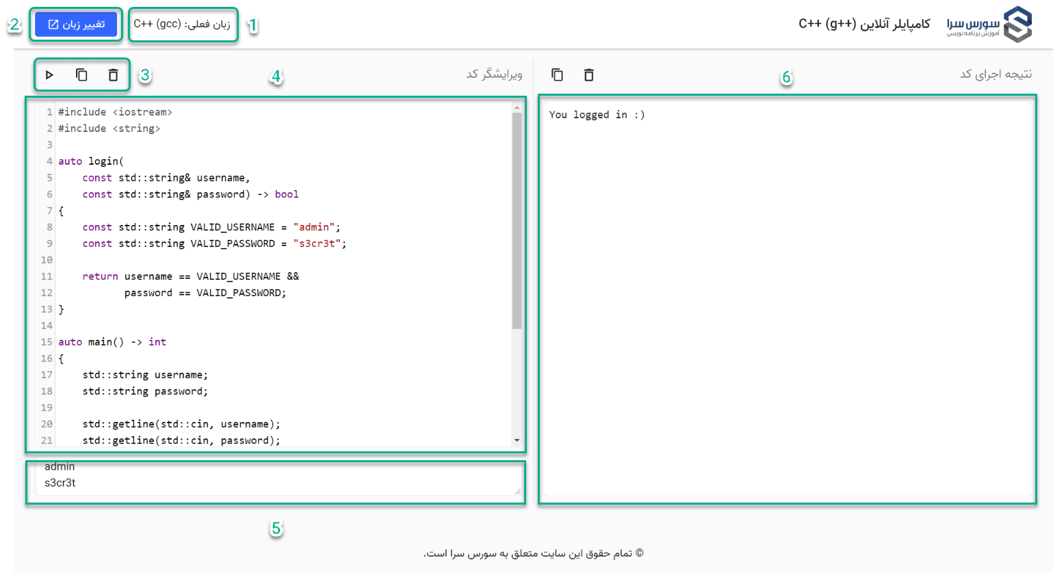Click the copyright footer text
This screenshot has width=1053, height=573.
[x=533, y=553]
